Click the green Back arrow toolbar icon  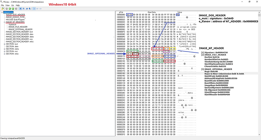point(10,9)
